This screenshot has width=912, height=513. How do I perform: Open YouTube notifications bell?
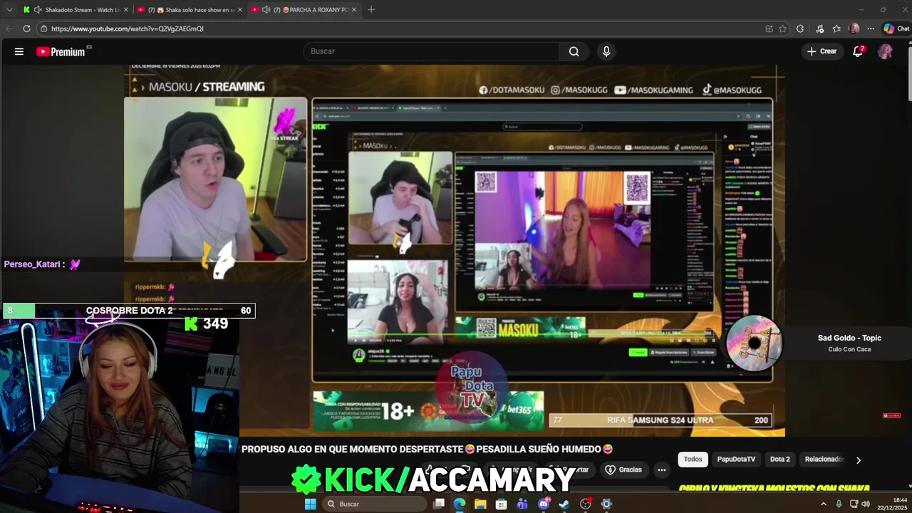pyautogui.click(x=858, y=51)
